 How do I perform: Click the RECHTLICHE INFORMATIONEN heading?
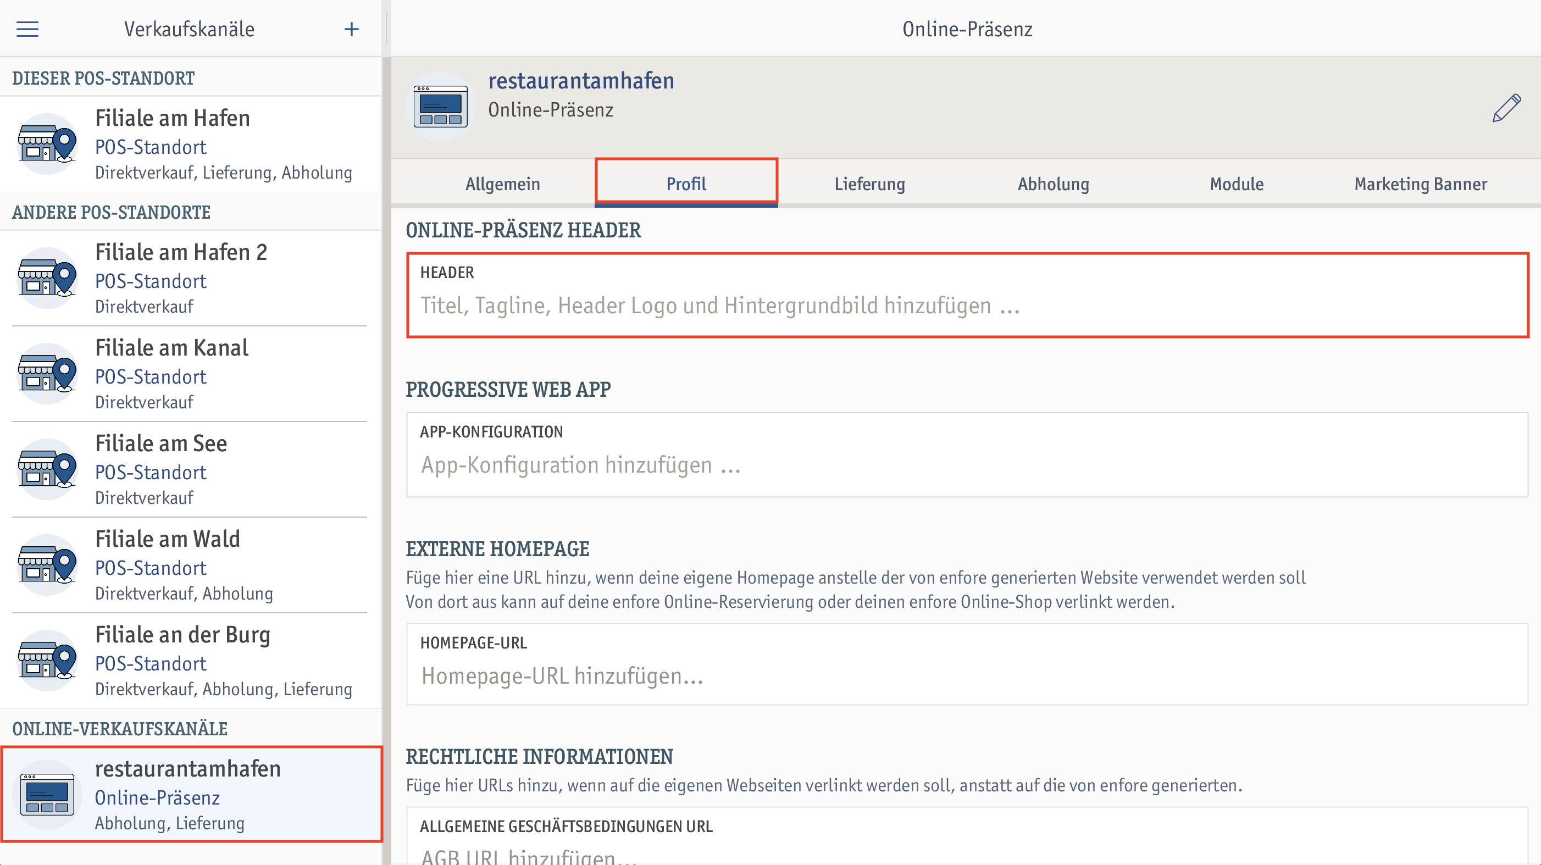(540, 757)
